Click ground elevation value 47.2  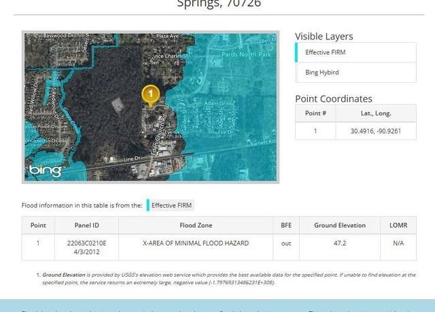(x=340, y=243)
